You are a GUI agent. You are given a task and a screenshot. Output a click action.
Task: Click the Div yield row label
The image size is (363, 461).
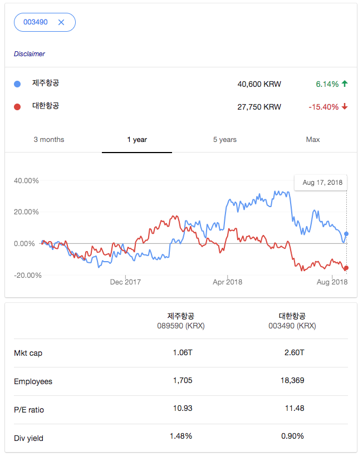click(x=28, y=438)
